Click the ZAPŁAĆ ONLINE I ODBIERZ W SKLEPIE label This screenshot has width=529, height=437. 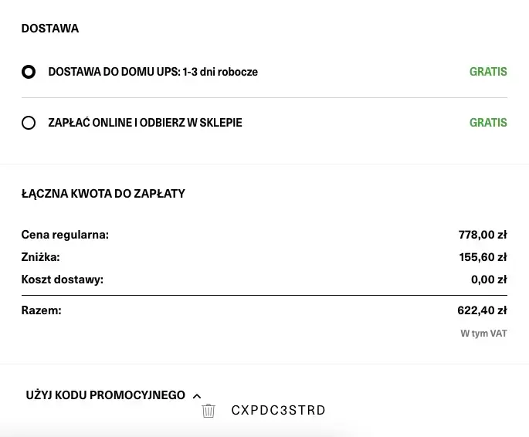click(x=145, y=123)
